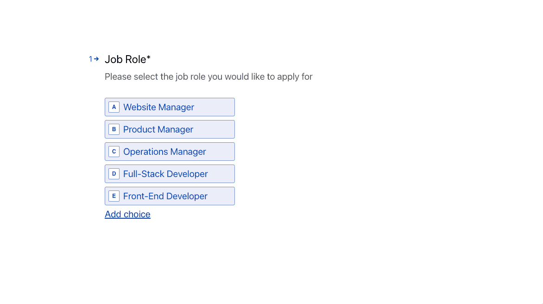Select the Operations Manager choice
The height and width of the screenshot is (304, 543).
(170, 152)
